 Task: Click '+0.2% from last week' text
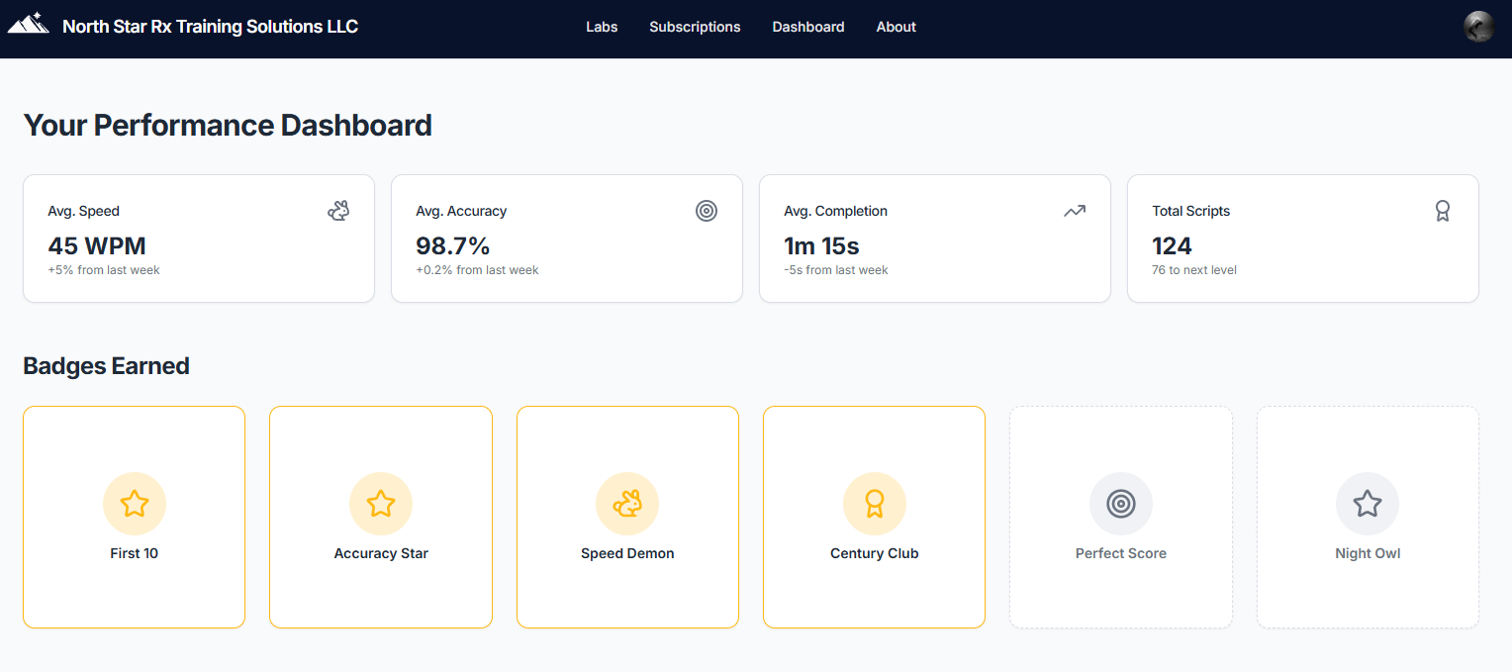[x=477, y=270]
